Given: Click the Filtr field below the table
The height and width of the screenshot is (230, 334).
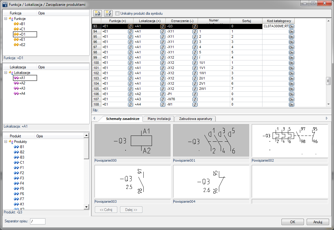Looking at the screenshot, I should coord(212,110).
